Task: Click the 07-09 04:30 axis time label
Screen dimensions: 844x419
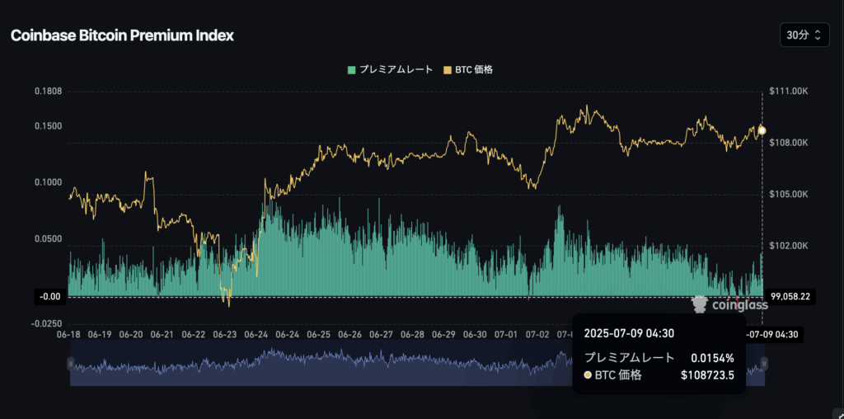Action: 774,334
